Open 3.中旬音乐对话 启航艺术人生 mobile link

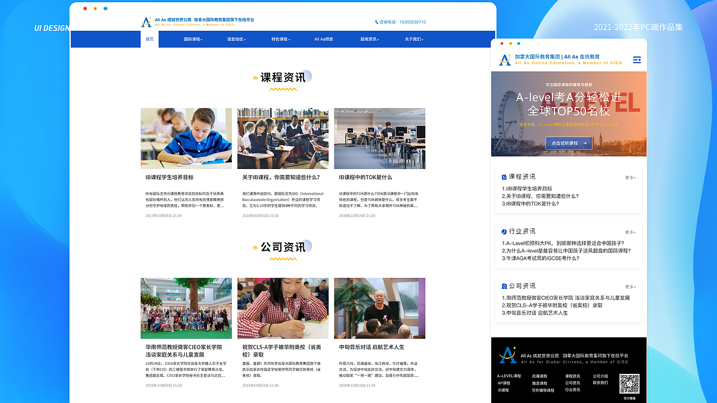pyautogui.click(x=535, y=313)
